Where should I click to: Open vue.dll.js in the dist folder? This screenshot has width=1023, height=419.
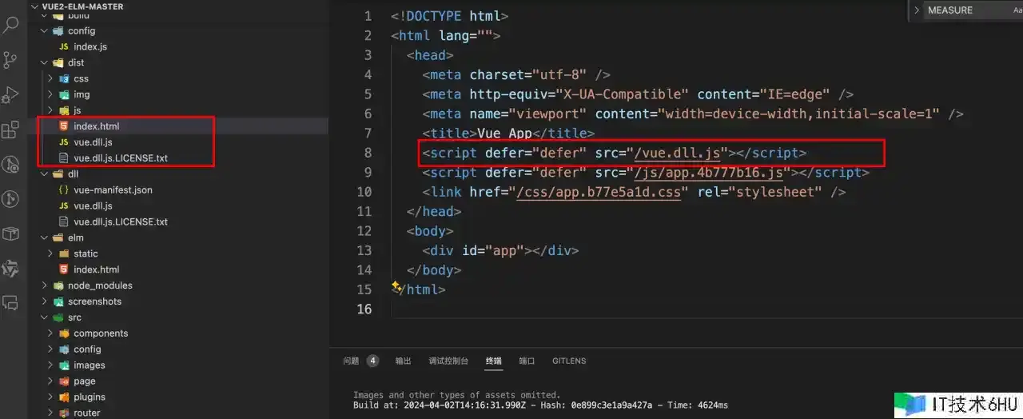point(93,142)
